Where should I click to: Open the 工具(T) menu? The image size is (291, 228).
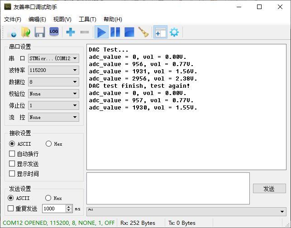tap(87, 19)
